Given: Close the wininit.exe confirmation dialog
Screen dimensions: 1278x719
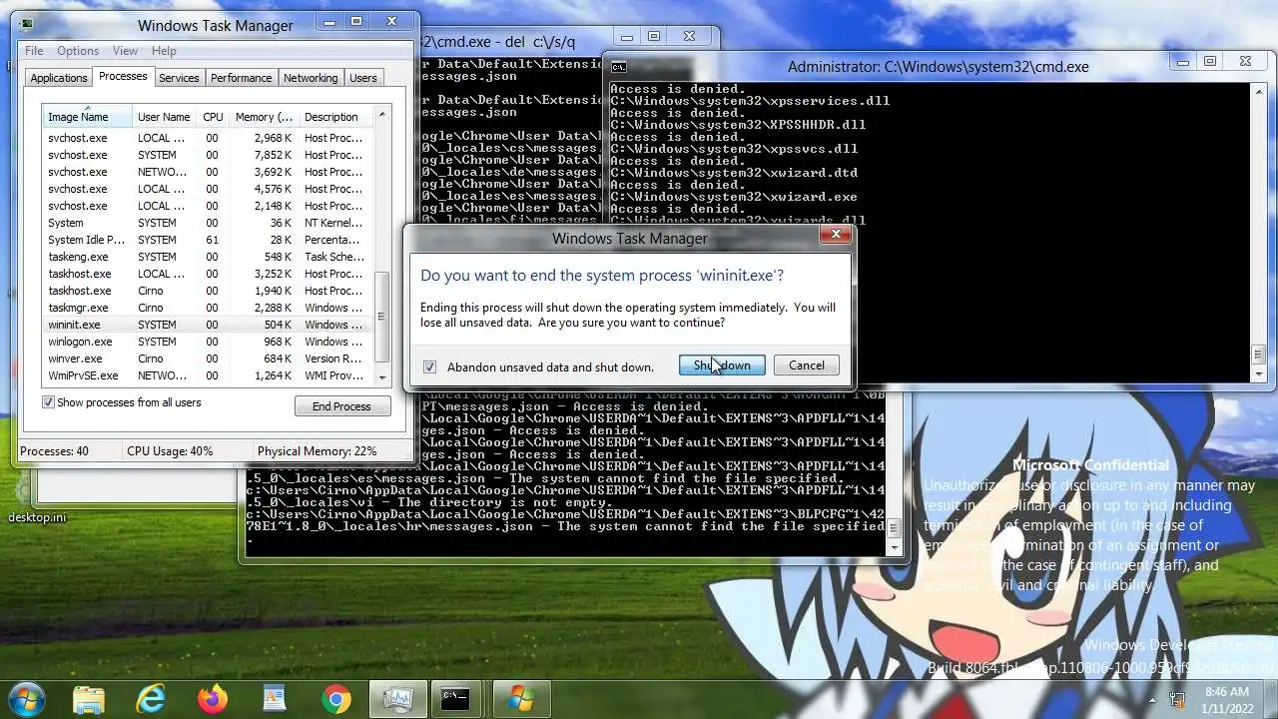Looking at the screenshot, I should [836, 235].
